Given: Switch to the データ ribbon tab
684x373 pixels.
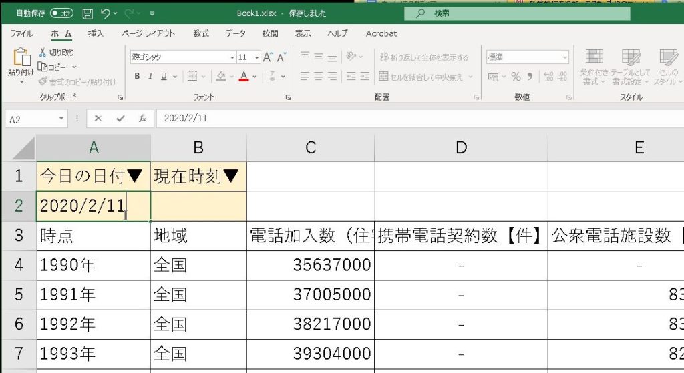Looking at the screenshot, I should (235, 33).
